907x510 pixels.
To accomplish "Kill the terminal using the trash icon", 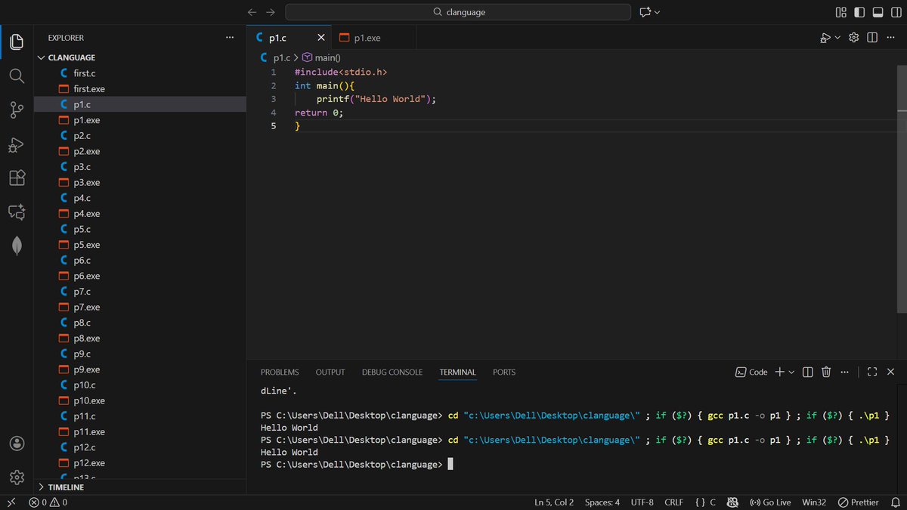I will [825, 372].
